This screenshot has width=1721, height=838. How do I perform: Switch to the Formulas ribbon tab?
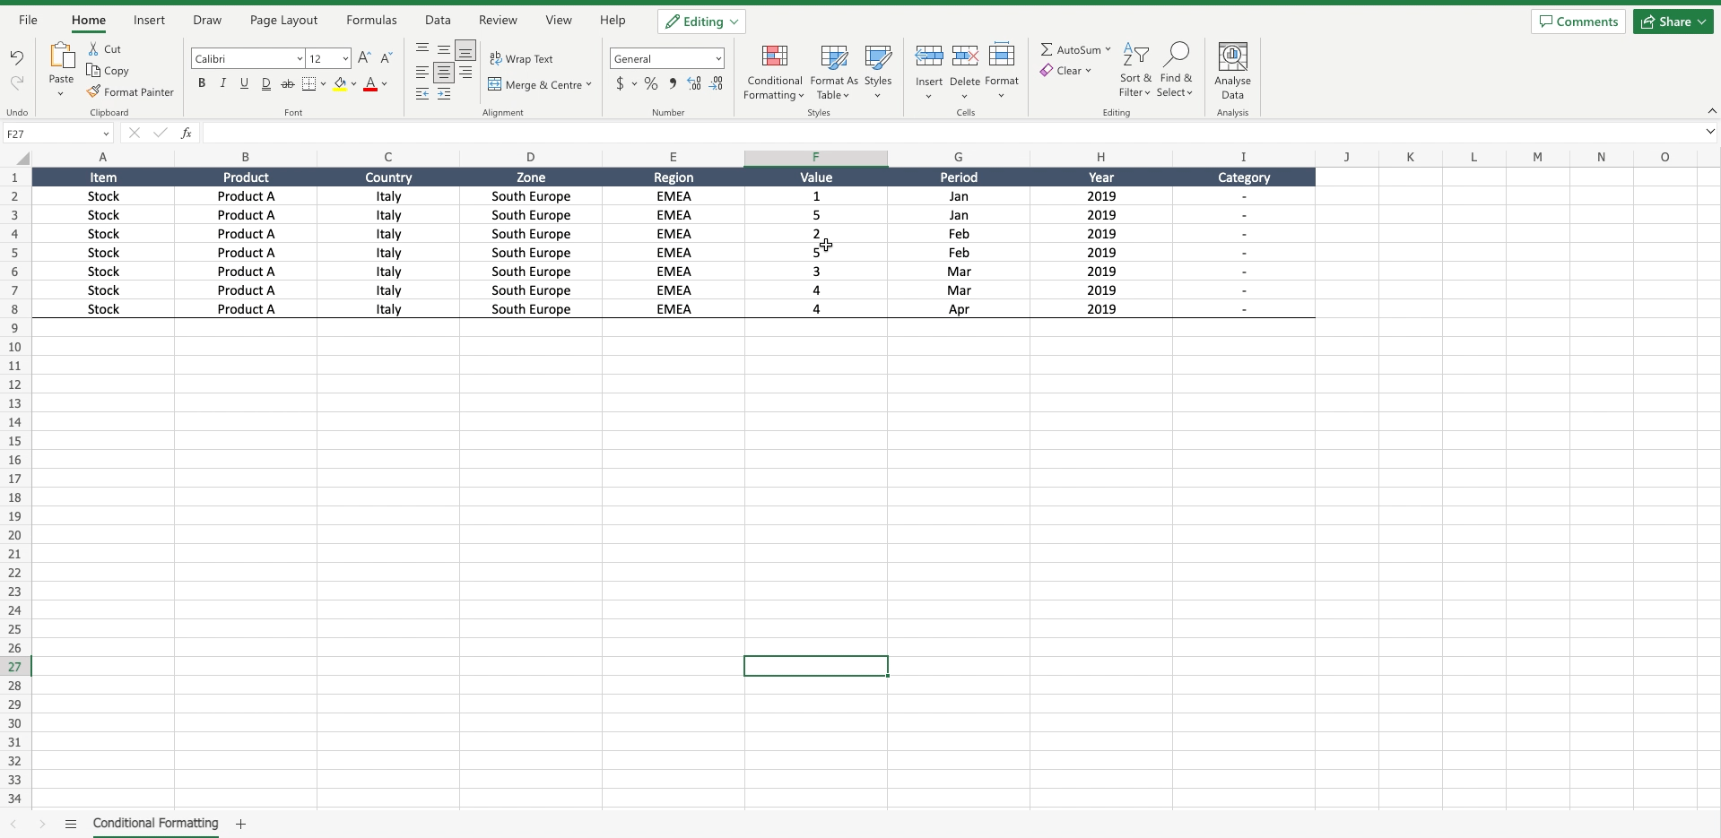(x=370, y=19)
